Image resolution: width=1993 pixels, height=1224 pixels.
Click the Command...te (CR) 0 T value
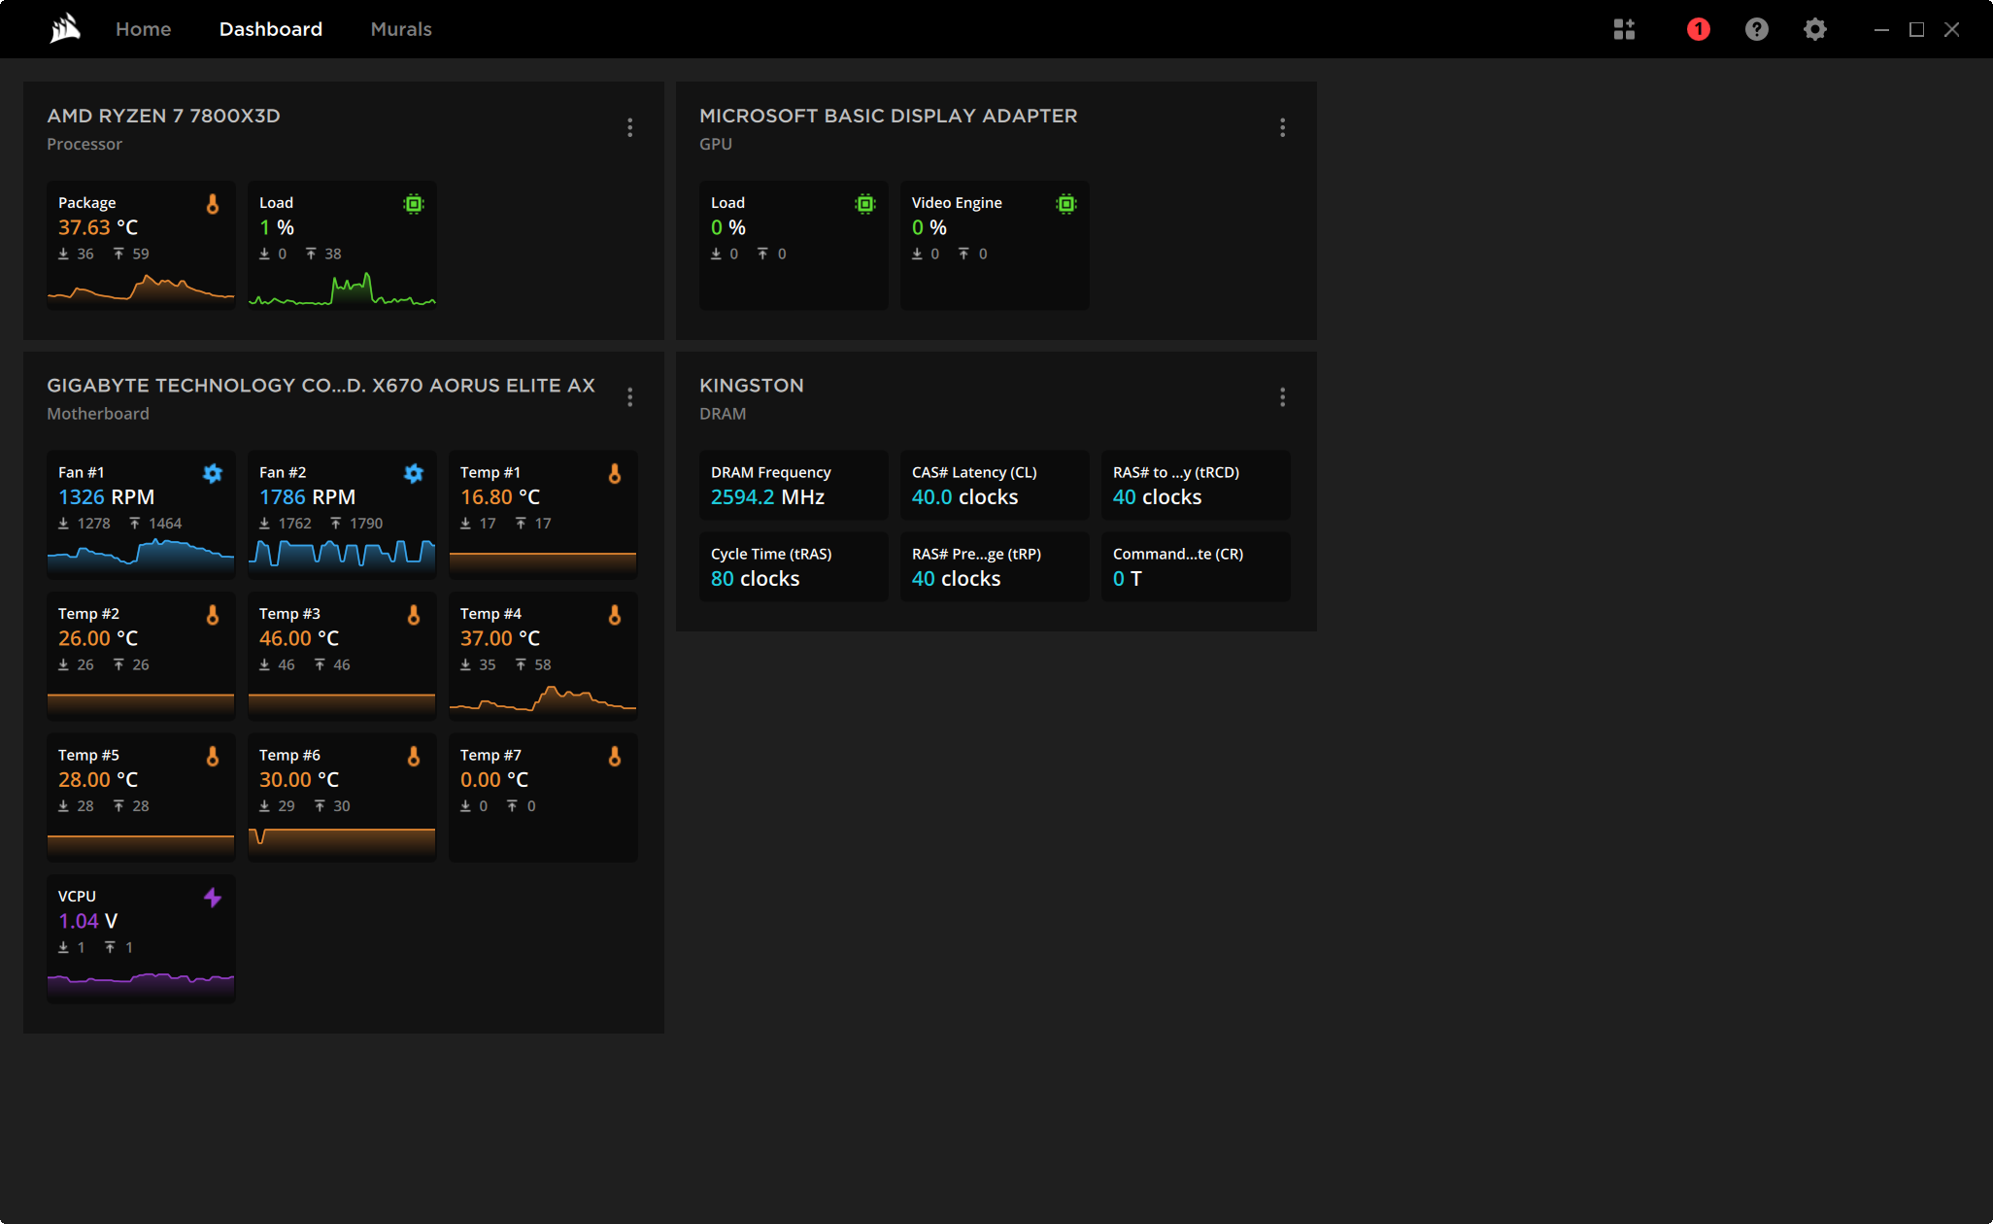[x=1128, y=579]
